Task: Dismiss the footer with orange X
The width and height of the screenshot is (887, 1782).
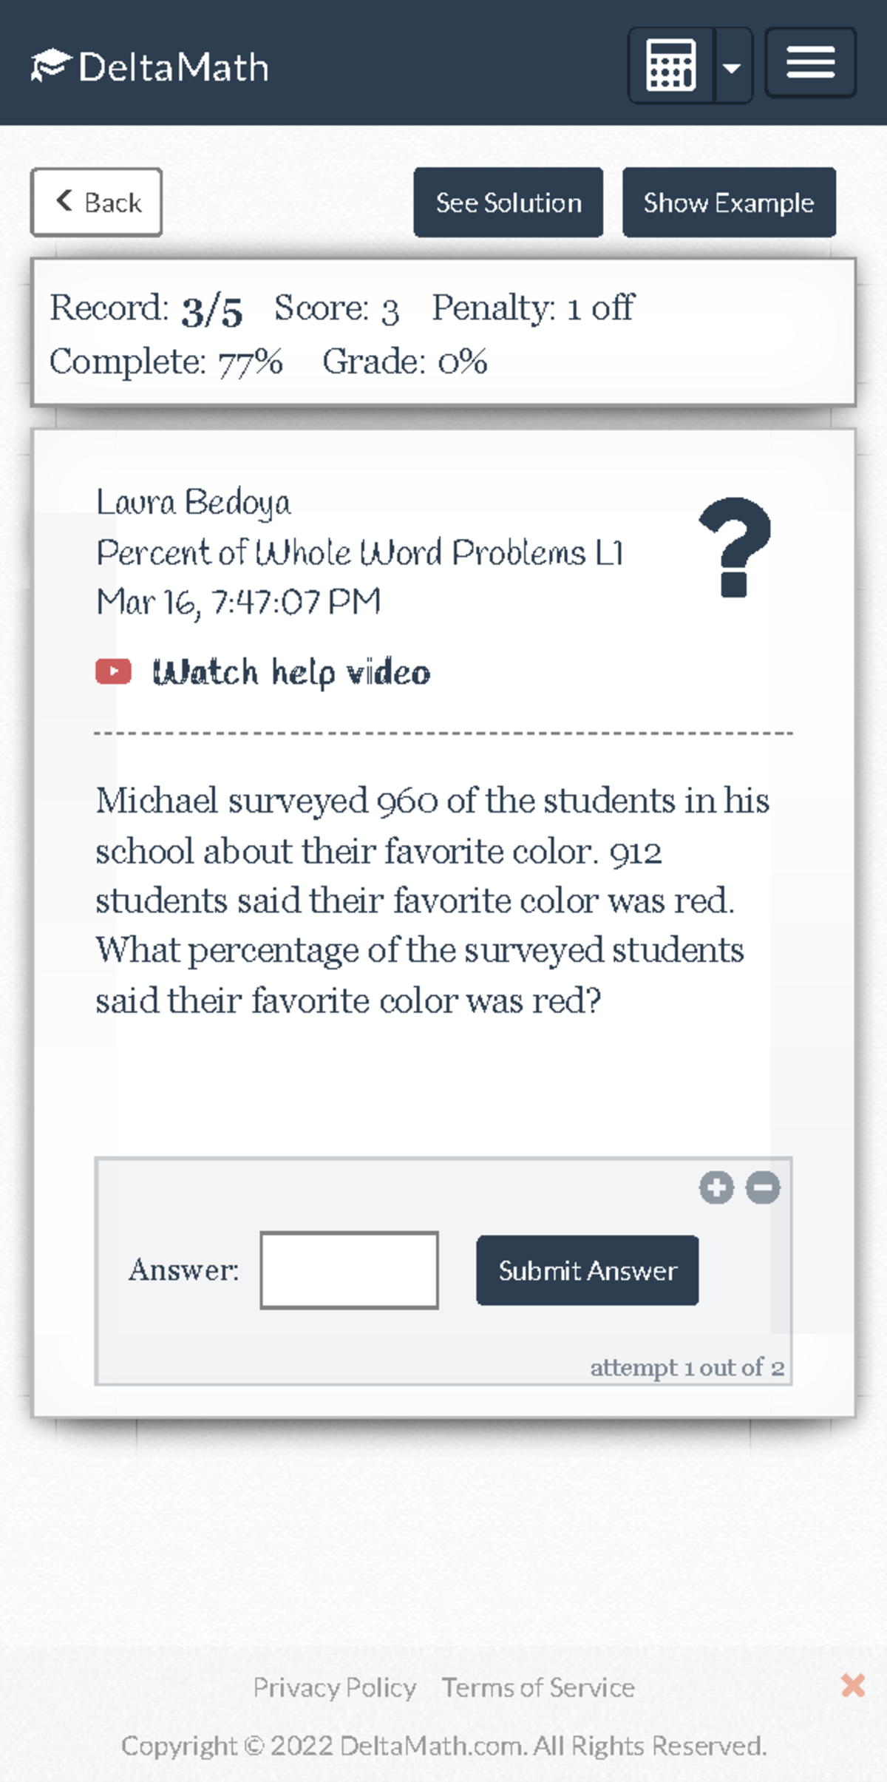Action: coord(852,1685)
